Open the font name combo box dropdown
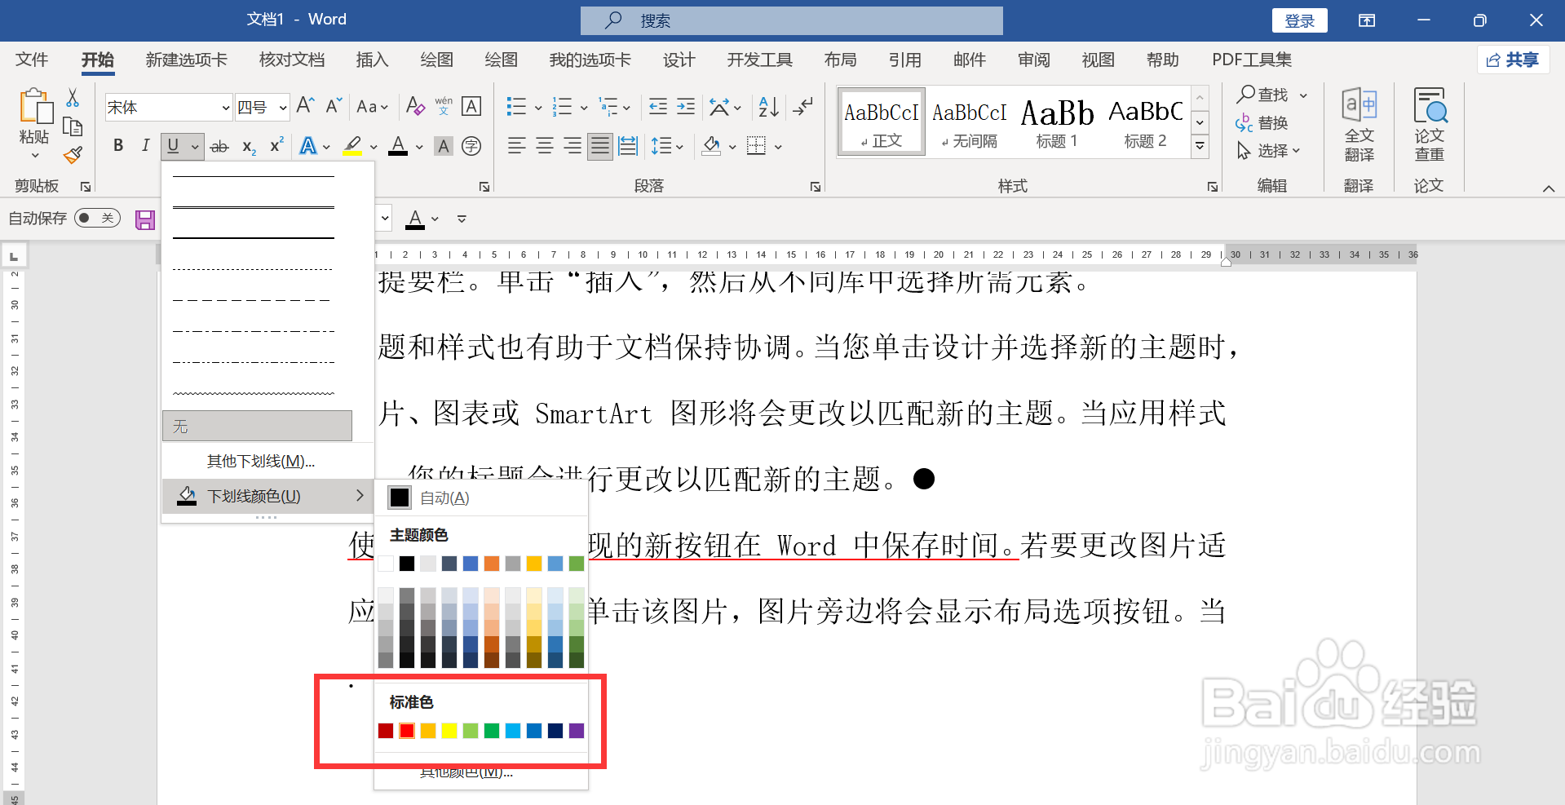This screenshot has width=1565, height=805. [226, 107]
